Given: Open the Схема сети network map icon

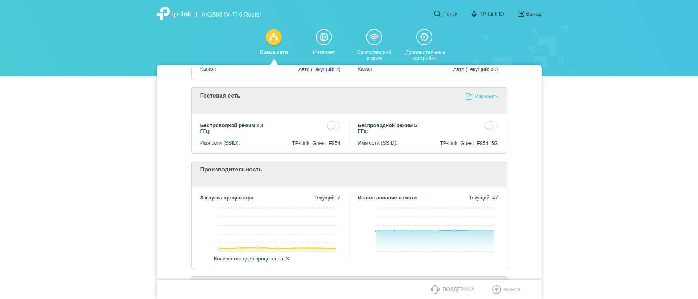Looking at the screenshot, I should click(274, 37).
